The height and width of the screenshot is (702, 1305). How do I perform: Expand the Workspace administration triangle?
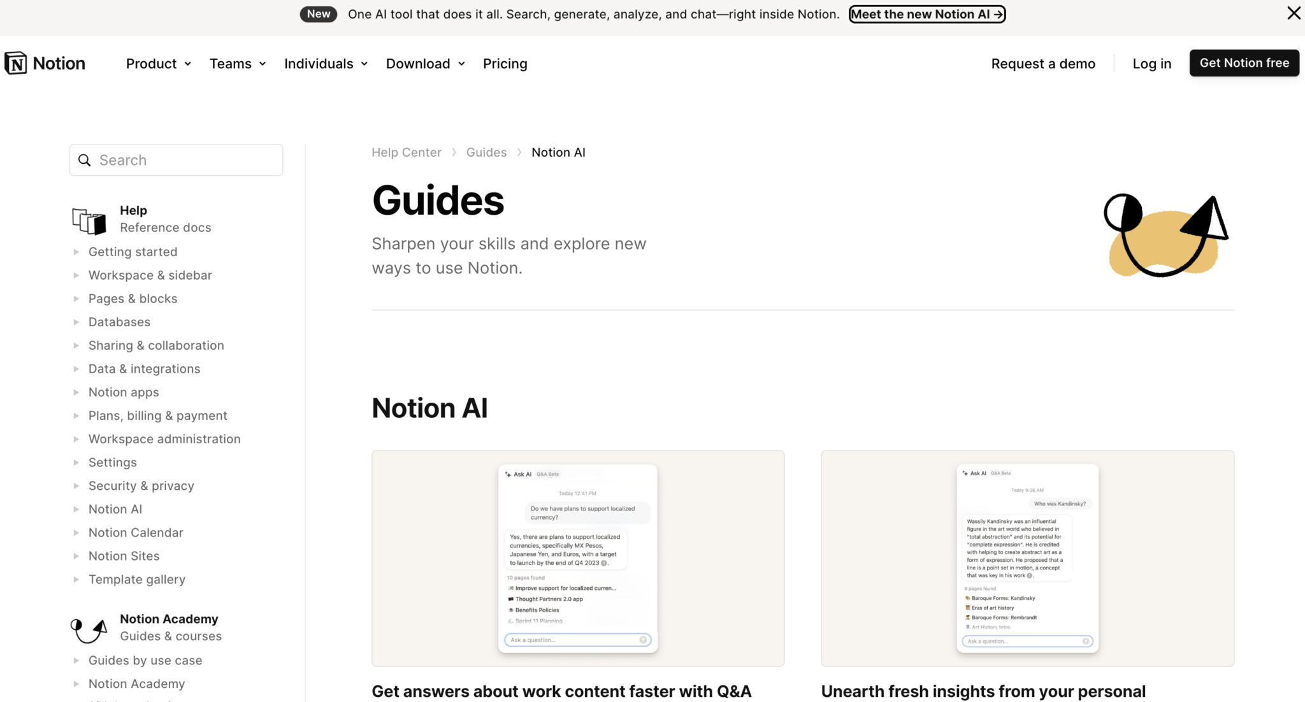pos(76,439)
